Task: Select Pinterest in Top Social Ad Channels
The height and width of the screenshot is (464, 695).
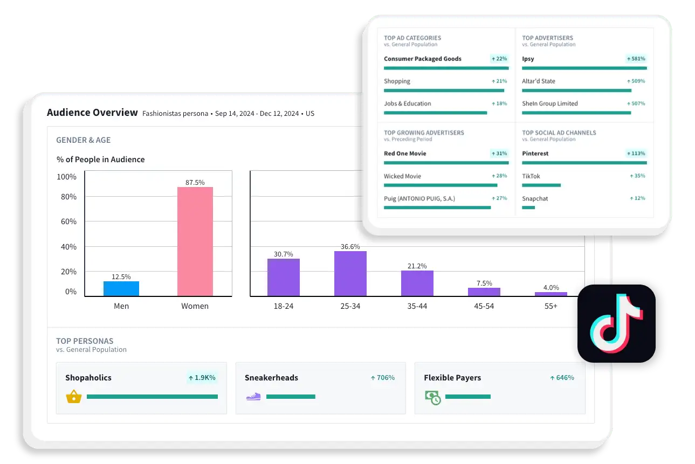Action: pos(535,154)
